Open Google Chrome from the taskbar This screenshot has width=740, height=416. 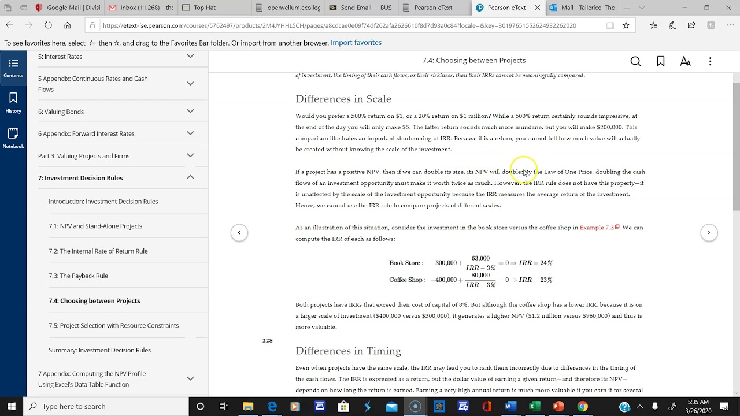click(x=582, y=406)
